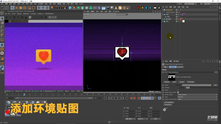Enable the Invert checkbox

(178, 90)
